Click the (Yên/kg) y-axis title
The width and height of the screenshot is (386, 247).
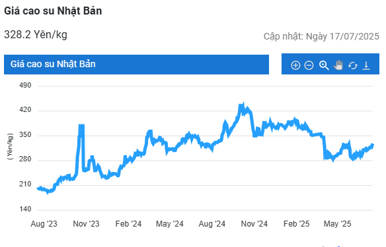tap(10, 147)
